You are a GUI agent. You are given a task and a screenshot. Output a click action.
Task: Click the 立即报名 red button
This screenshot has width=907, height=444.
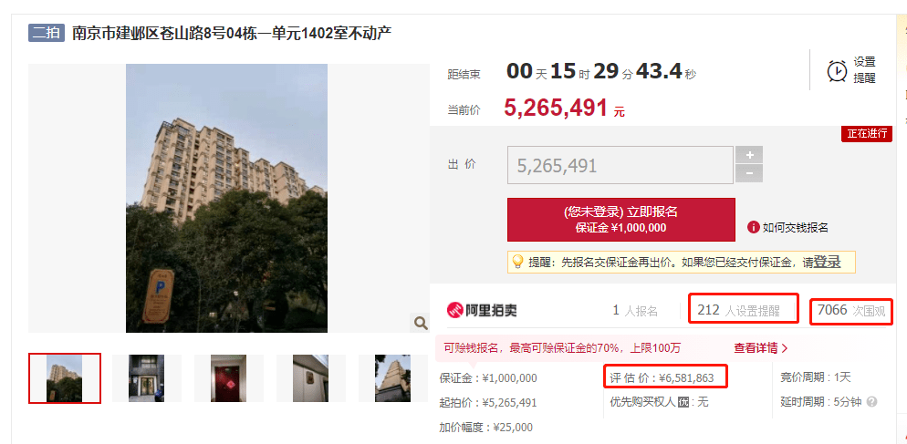point(621,220)
